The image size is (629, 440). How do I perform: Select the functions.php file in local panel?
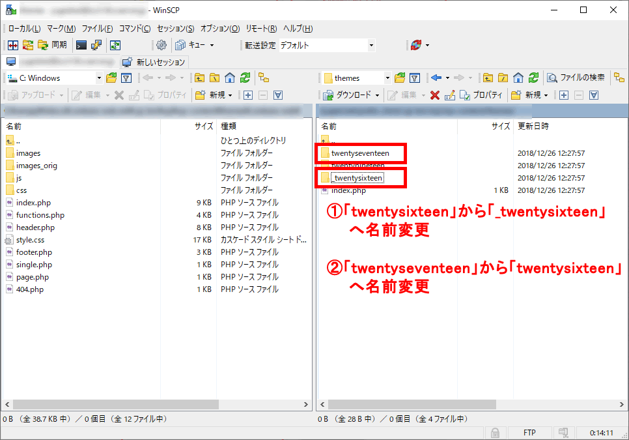tap(40, 215)
